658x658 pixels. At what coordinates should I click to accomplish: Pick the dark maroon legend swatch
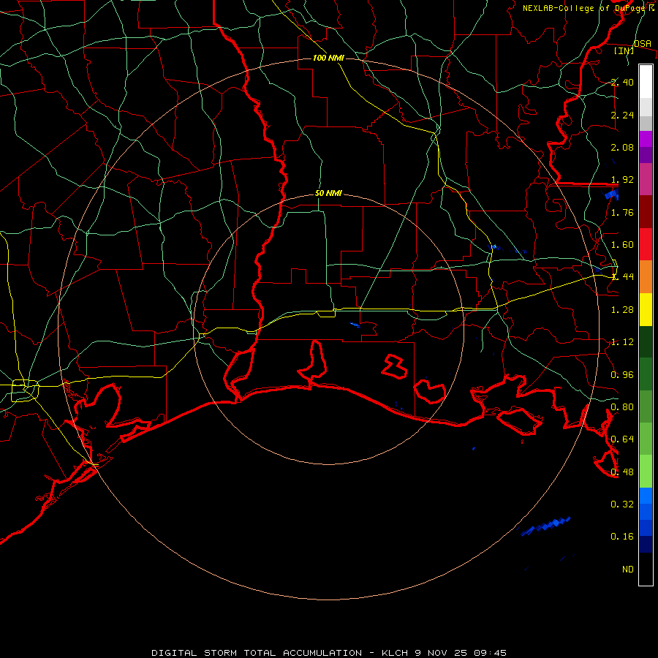[x=646, y=212]
